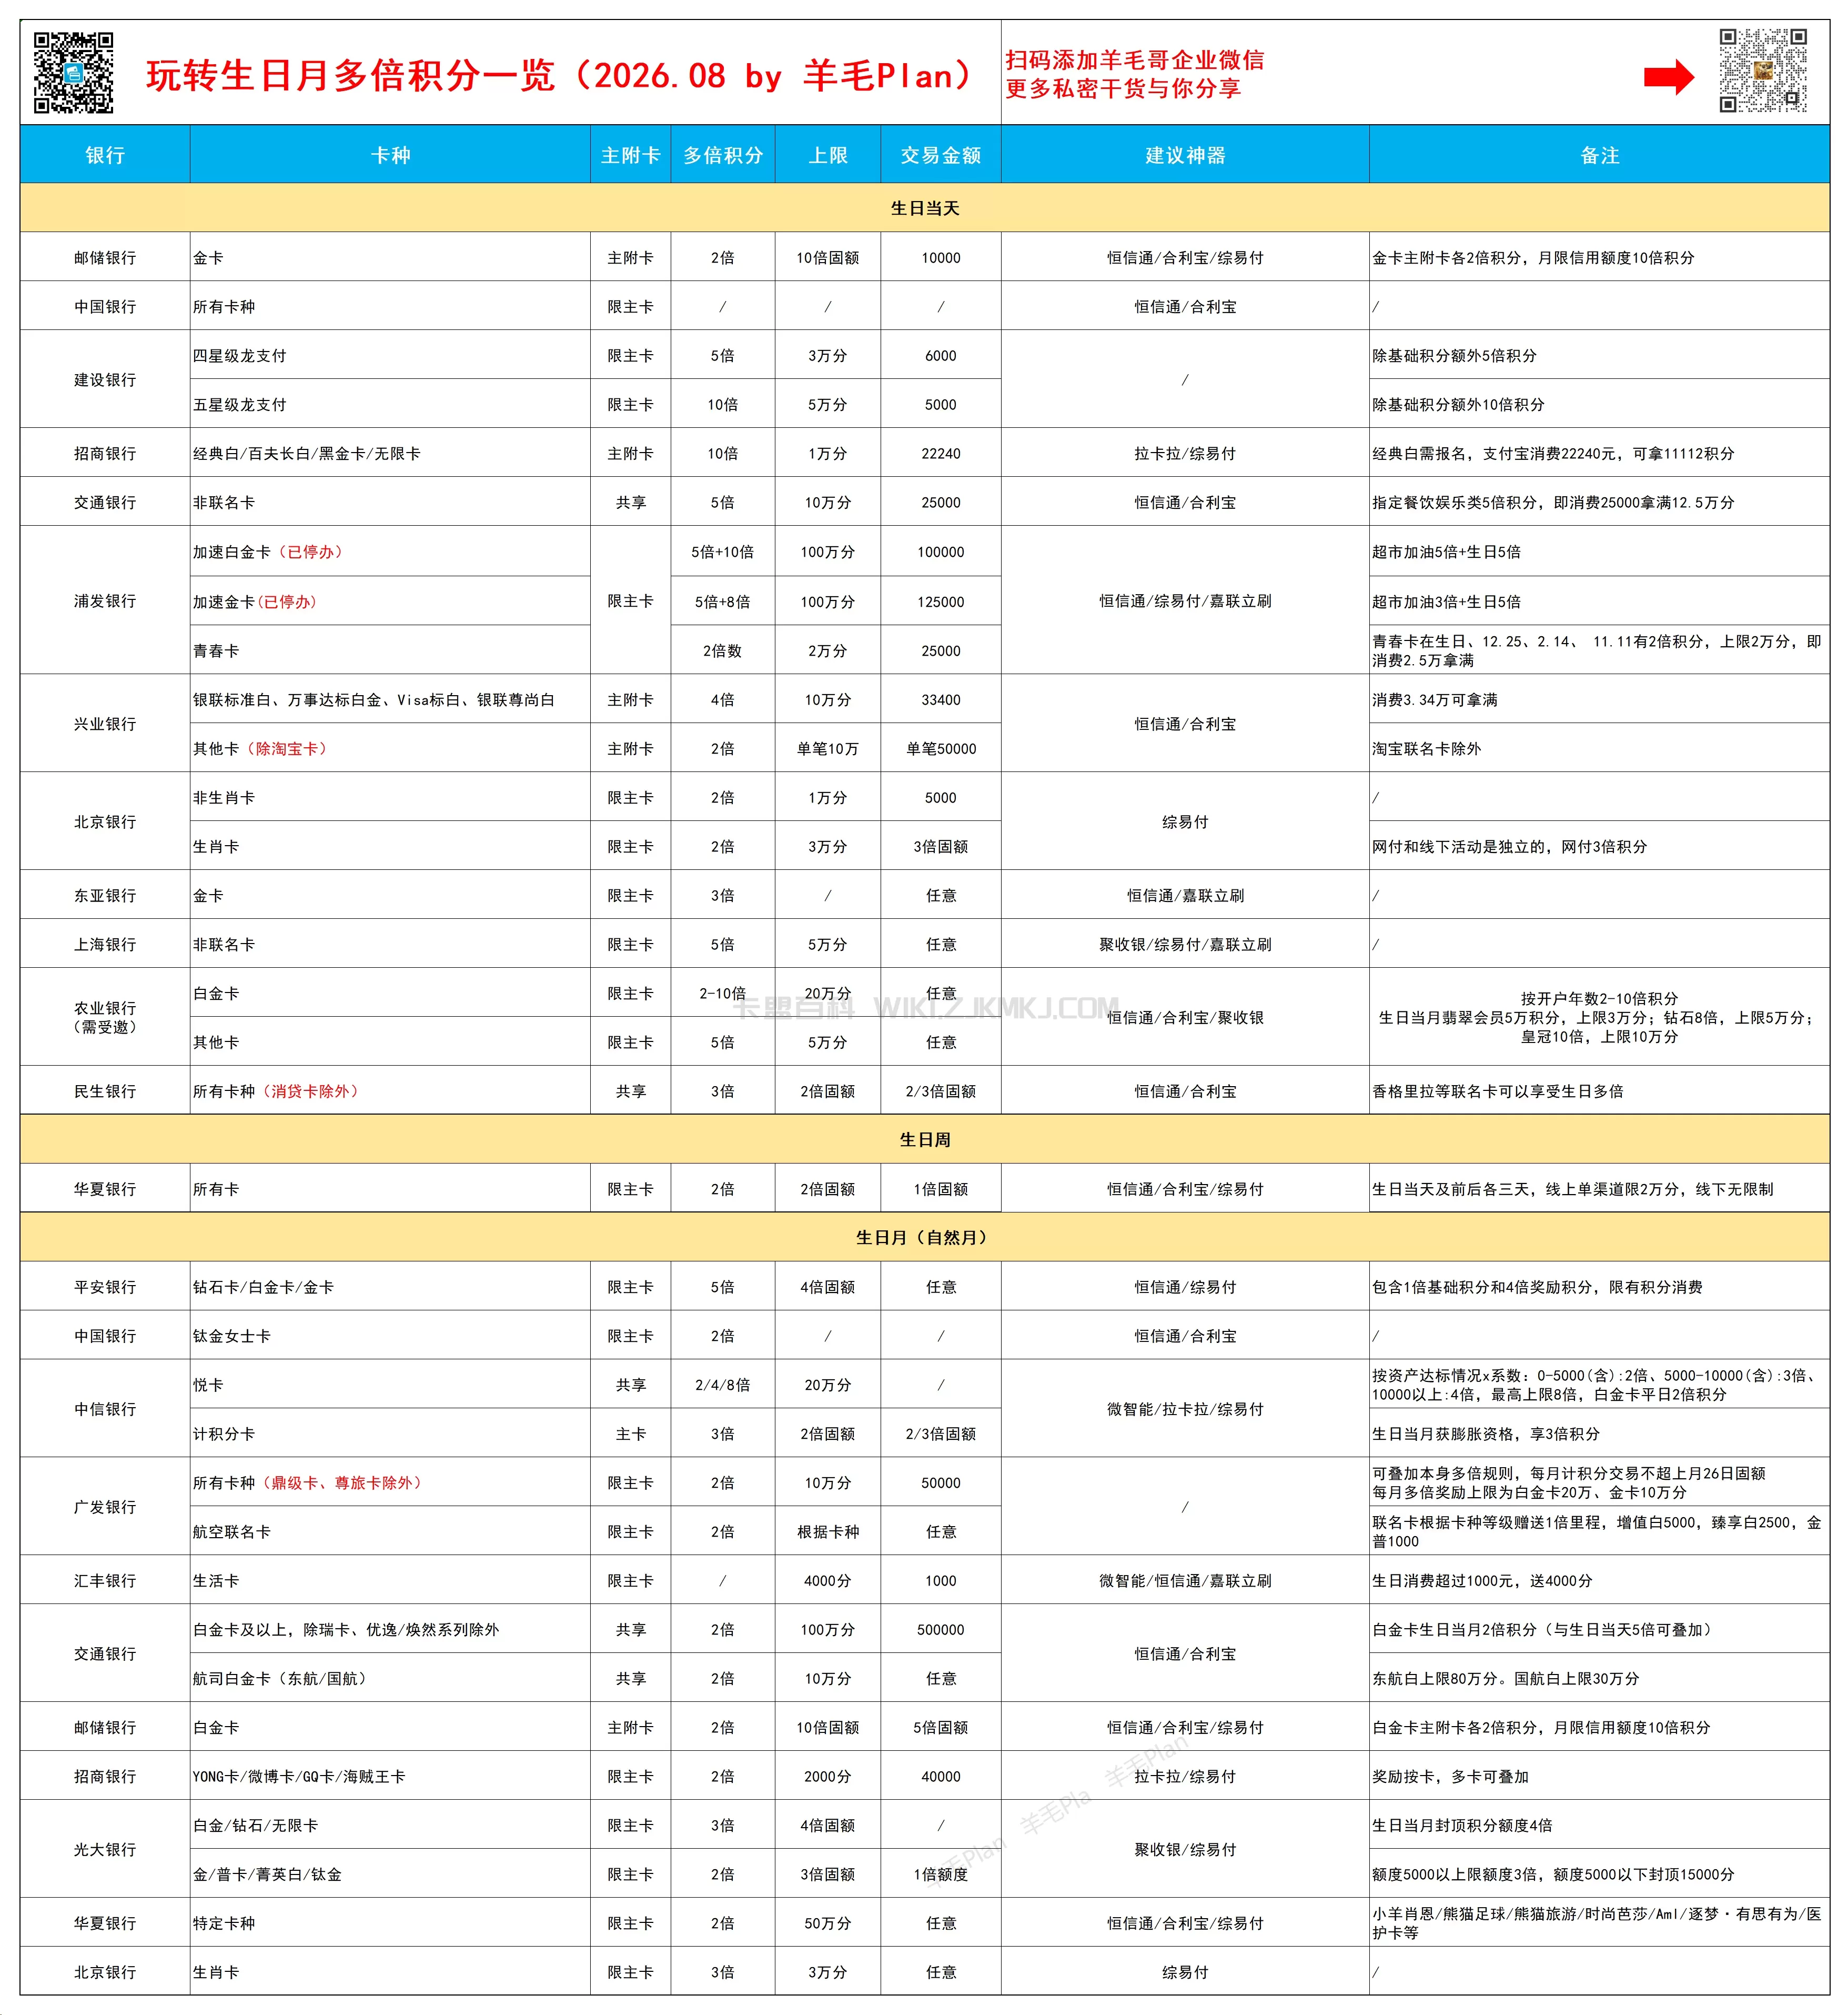Click the "生日当天" section heading
The image size is (1848, 2015).
coord(925,208)
